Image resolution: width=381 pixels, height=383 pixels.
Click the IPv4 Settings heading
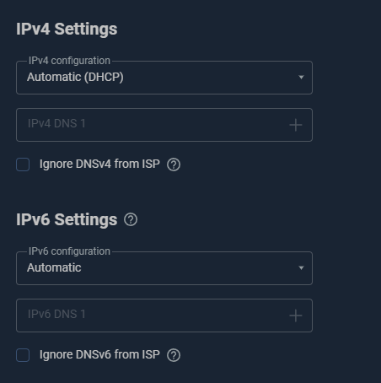click(x=67, y=29)
